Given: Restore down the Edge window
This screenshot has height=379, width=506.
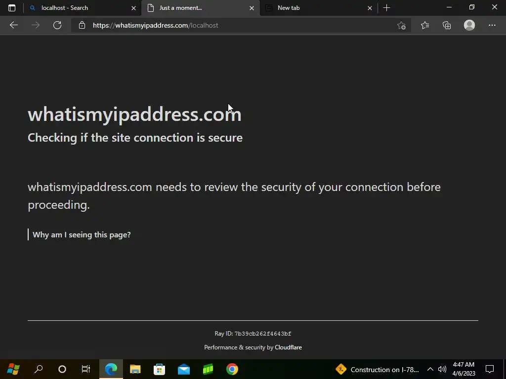Looking at the screenshot, I should pos(472,7).
